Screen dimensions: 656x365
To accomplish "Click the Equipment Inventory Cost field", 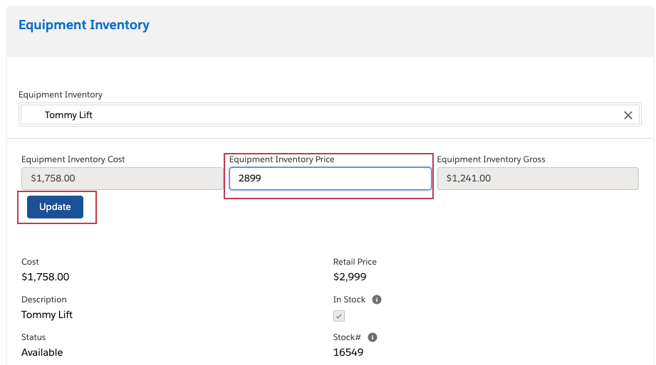I will (123, 179).
